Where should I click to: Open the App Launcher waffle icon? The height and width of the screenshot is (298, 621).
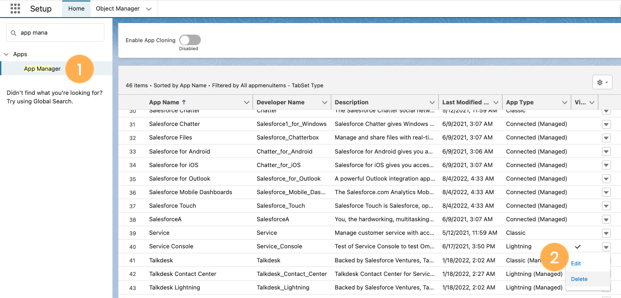[15, 9]
